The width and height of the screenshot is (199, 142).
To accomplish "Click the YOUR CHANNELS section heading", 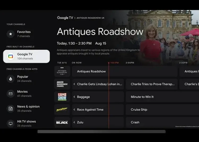I will [16, 24].
